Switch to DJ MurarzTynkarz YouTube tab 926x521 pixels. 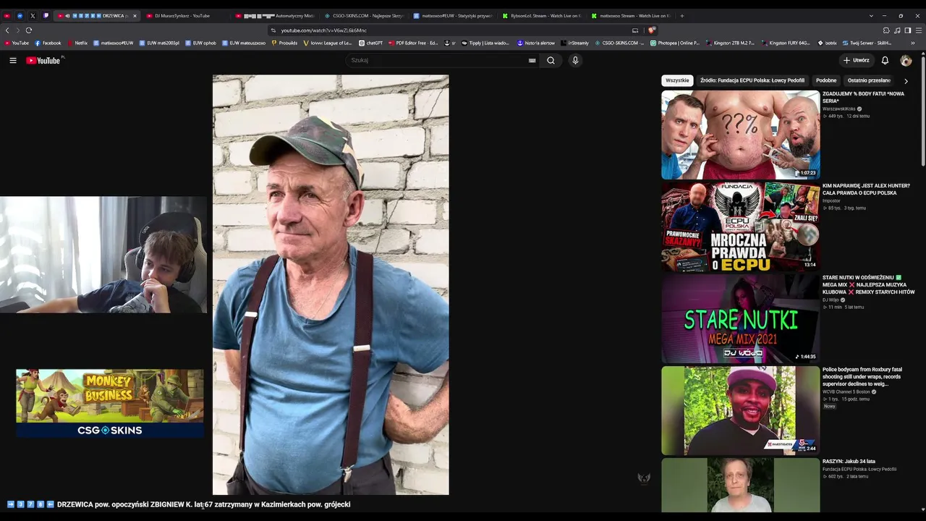click(184, 16)
